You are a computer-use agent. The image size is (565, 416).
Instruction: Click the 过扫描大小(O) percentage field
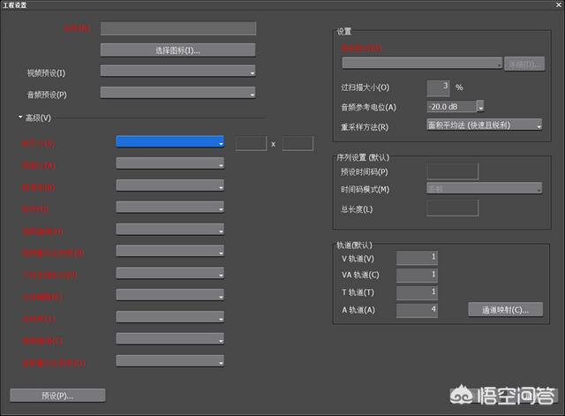tap(439, 87)
